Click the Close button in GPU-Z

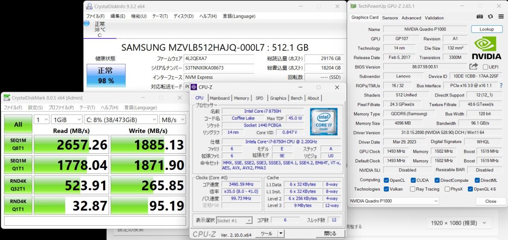point(490,201)
